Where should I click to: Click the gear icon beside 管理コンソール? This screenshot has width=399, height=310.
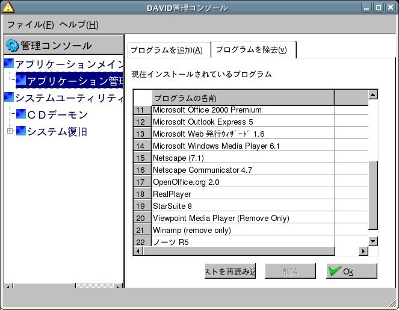point(12,46)
